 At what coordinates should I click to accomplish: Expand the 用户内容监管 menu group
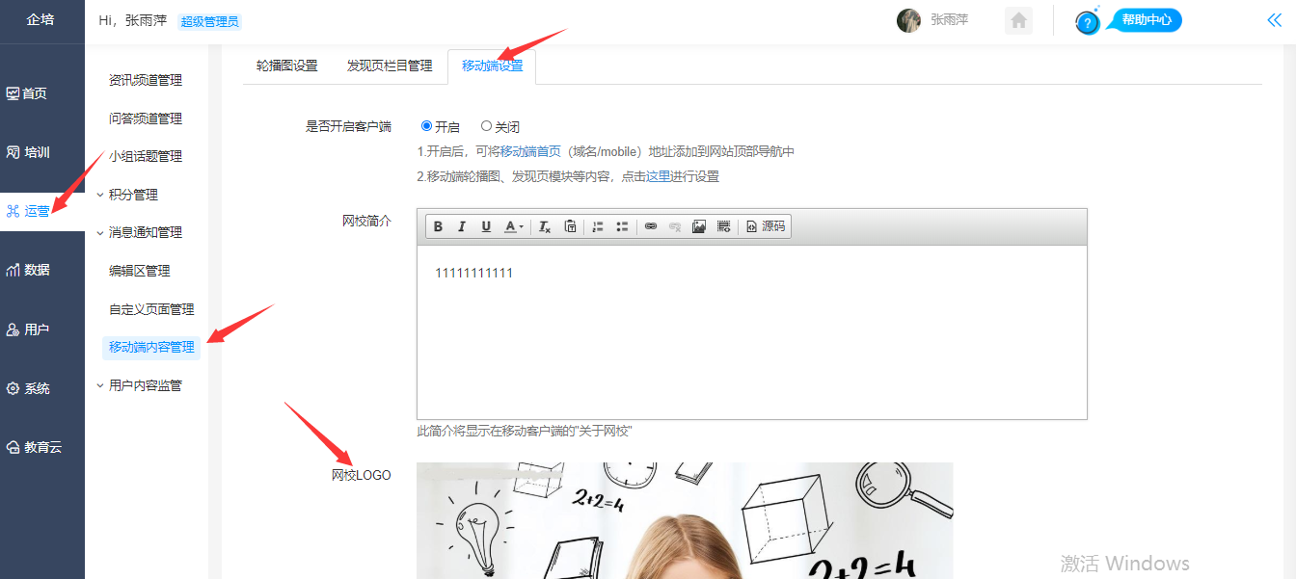pos(145,385)
